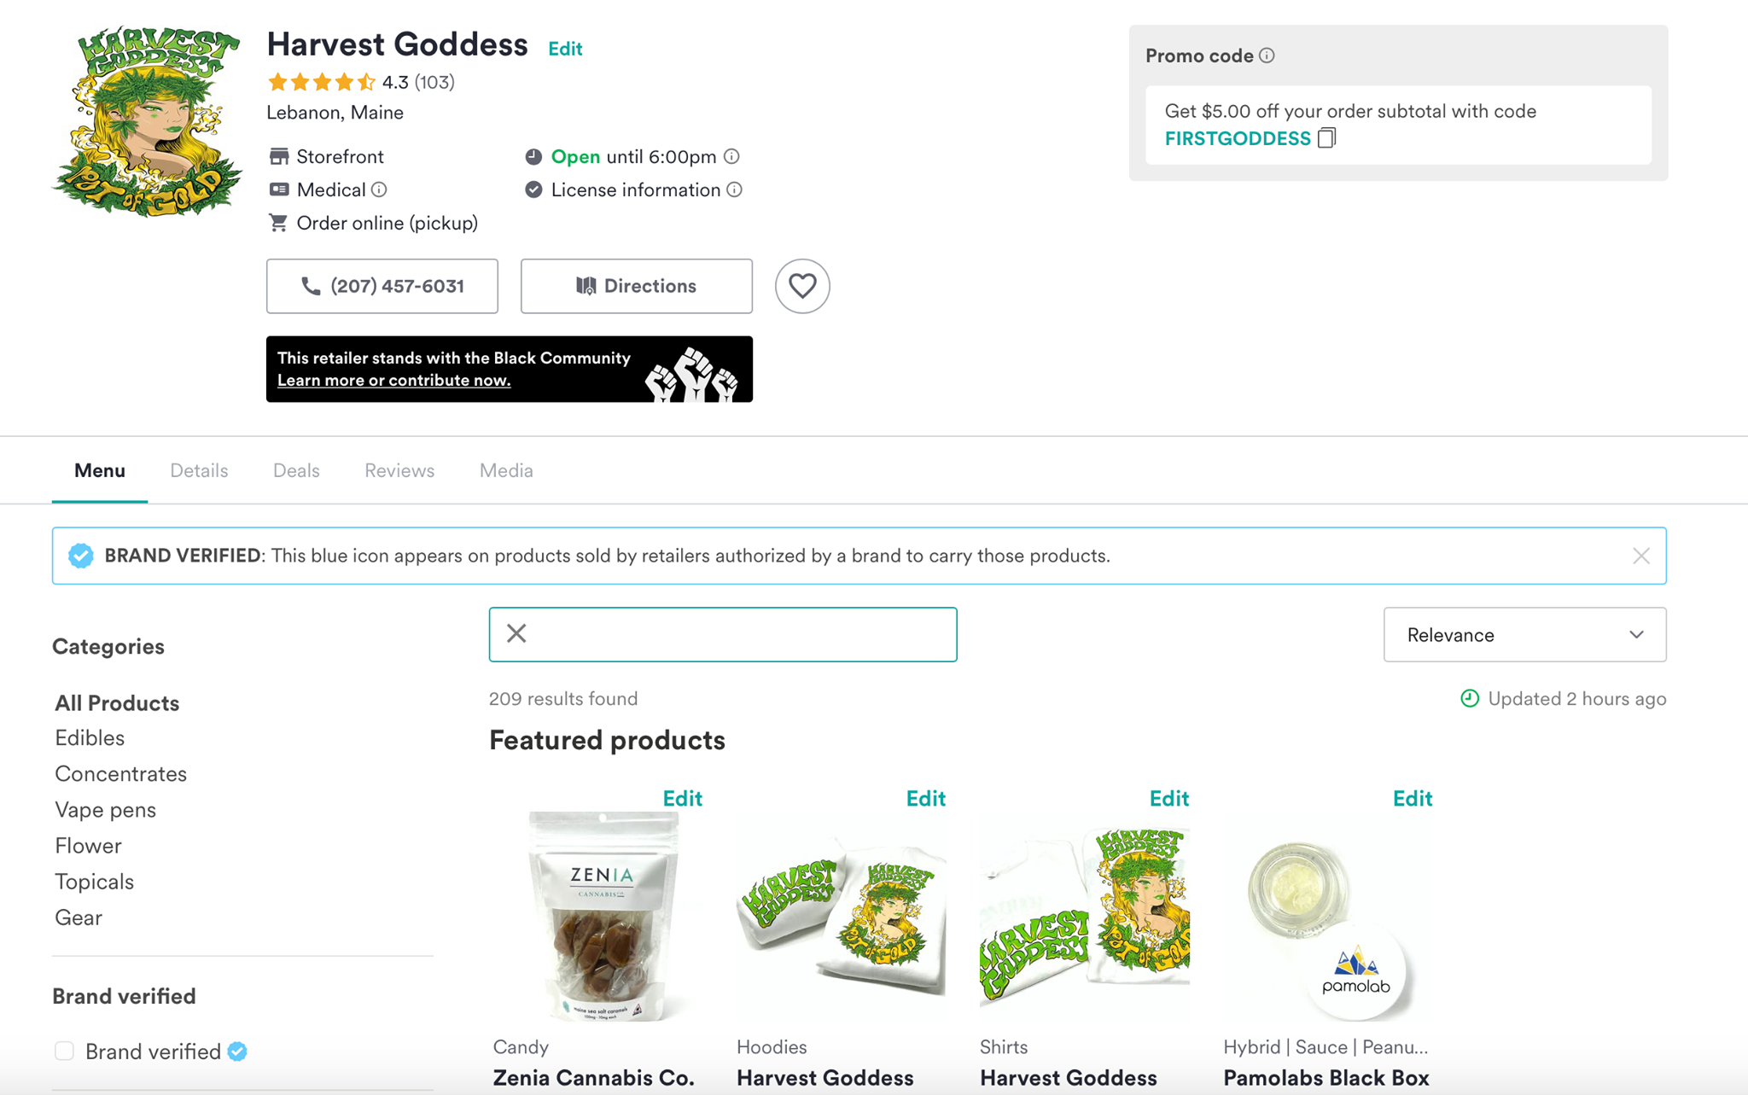The height and width of the screenshot is (1095, 1748).
Task: Select the Concentrates category
Action: click(x=120, y=773)
